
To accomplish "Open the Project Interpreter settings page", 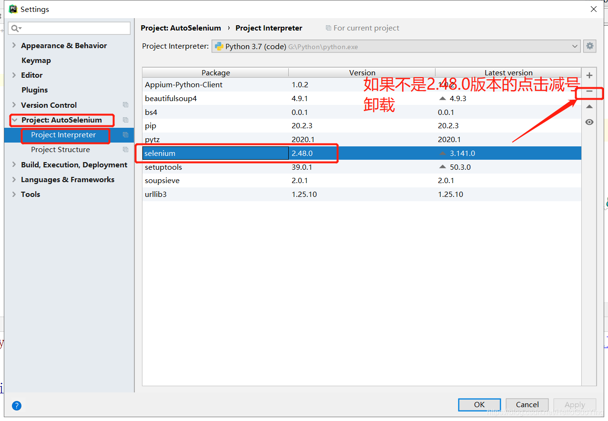I will 63,135.
